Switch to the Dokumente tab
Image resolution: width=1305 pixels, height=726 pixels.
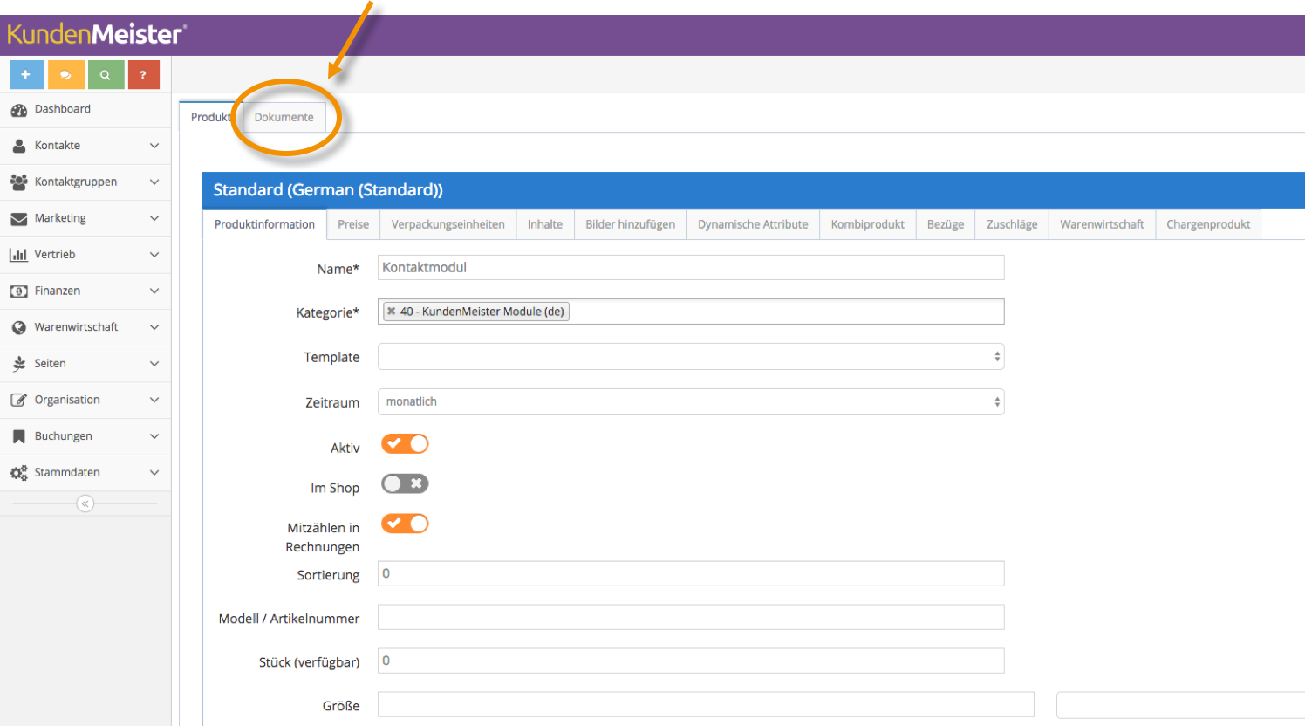(284, 118)
